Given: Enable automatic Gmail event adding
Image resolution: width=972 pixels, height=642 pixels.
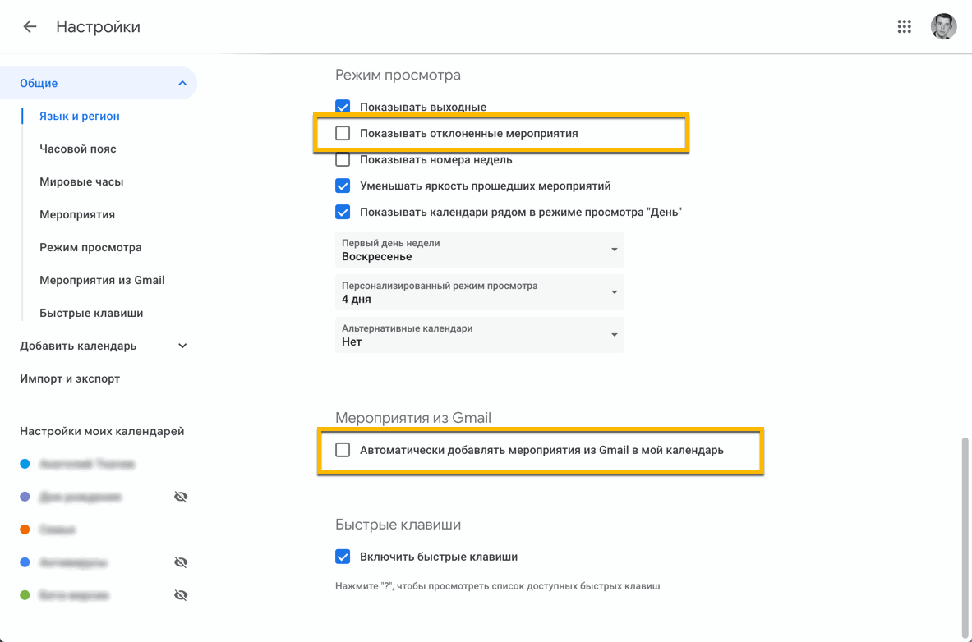Looking at the screenshot, I should tap(343, 450).
